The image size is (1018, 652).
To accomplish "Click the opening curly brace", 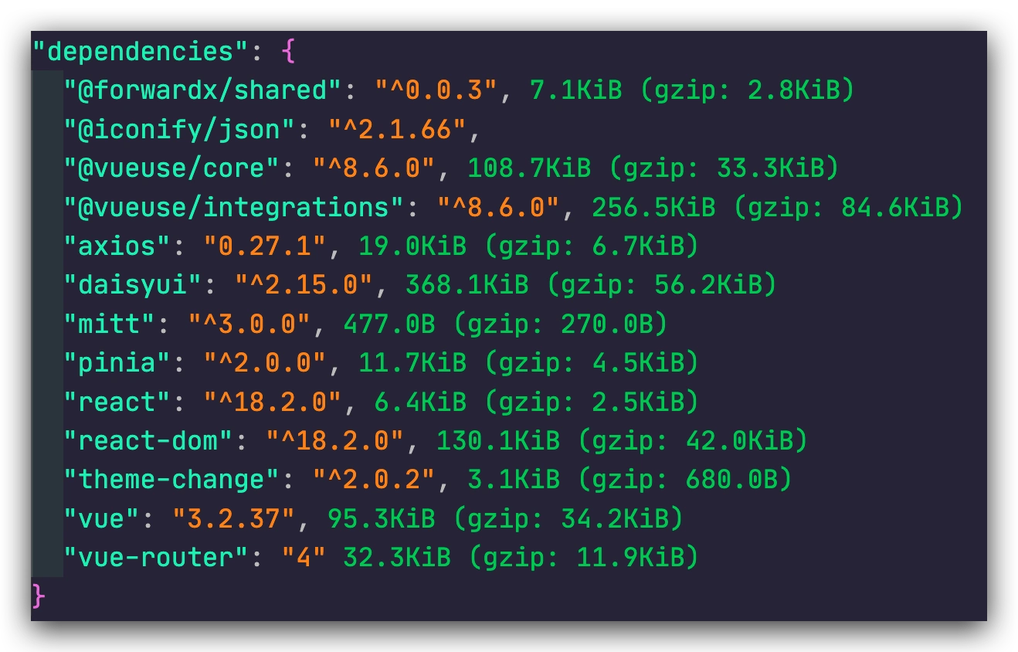I will [288, 52].
